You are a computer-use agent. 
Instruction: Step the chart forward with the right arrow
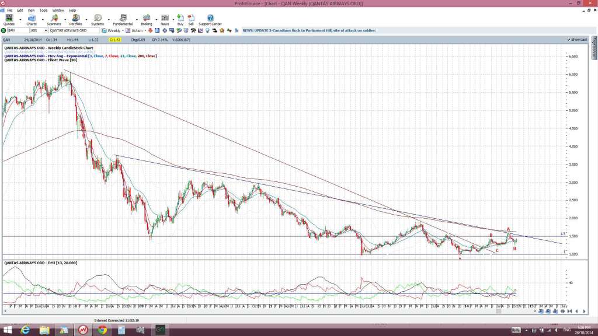pos(584,311)
